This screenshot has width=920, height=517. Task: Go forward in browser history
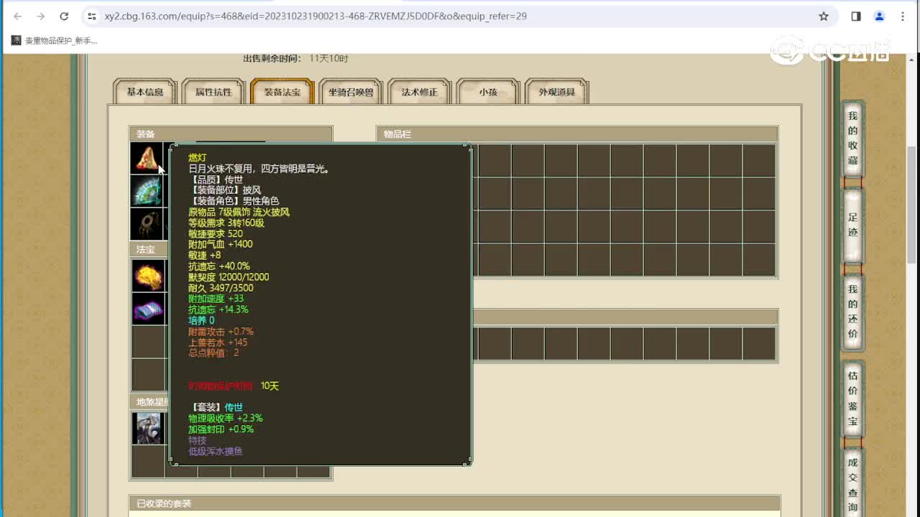click(41, 16)
